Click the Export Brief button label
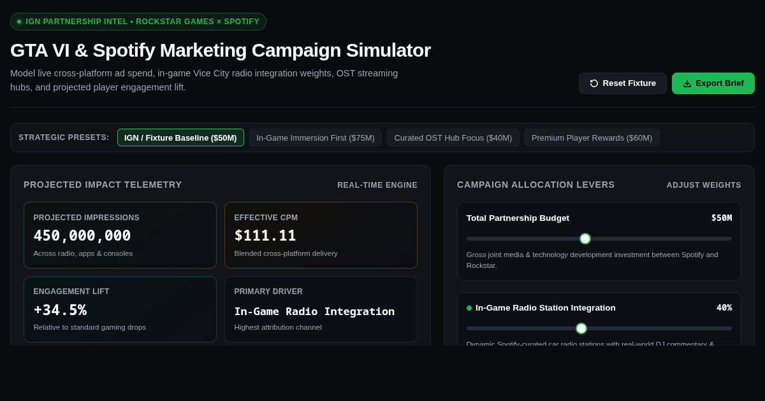The width and height of the screenshot is (765, 401). (720, 83)
